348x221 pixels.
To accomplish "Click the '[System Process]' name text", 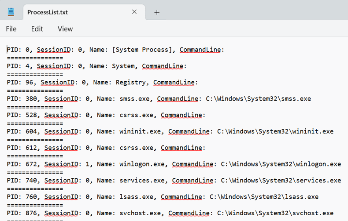I will (142, 50).
